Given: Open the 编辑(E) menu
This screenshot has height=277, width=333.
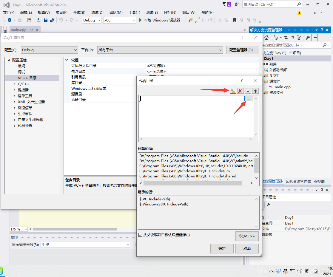Looking at the screenshot, I should (x=26, y=13).
